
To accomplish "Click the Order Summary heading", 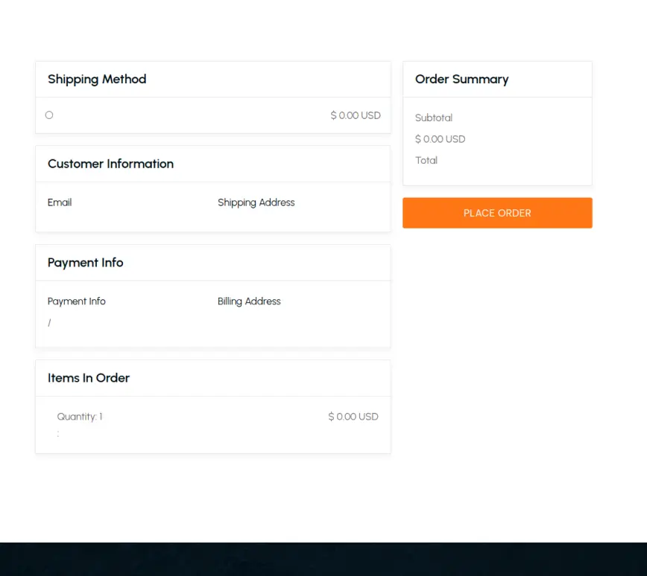I will [x=461, y=79].
